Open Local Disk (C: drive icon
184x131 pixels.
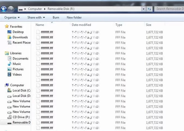pos(10,90)
